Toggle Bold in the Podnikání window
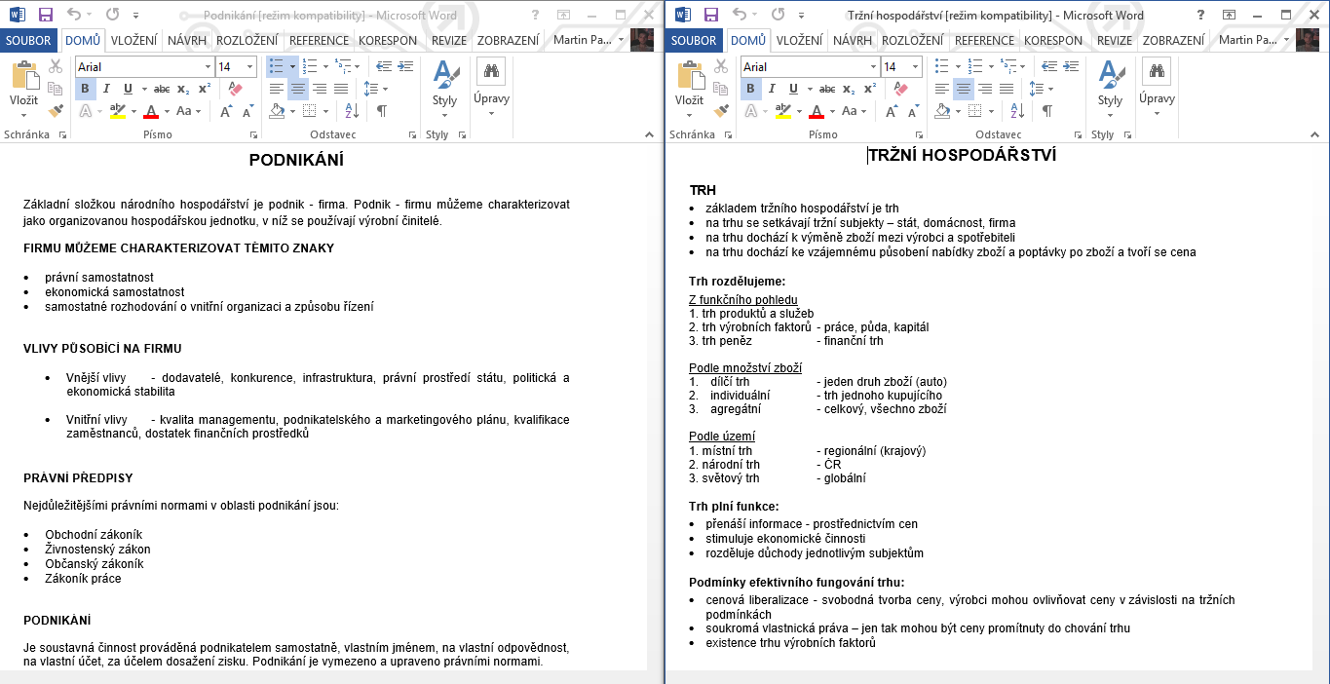This screenshot has width=1330, height=684. (85, 89)
